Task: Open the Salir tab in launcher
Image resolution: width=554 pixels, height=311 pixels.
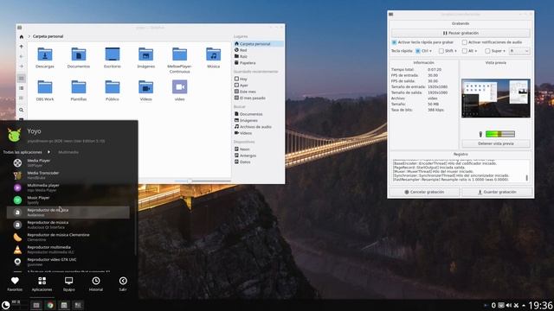Action: [123, 284]
